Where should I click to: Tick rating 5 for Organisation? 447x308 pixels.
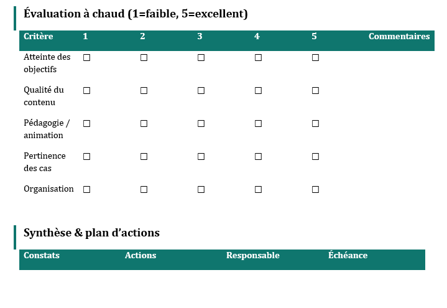click(x=315, y=189)
